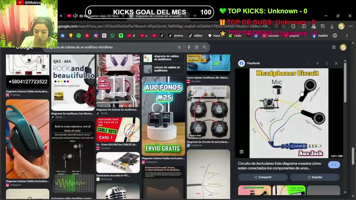The width and height of the screenshot is (356, 200).
Task: Open the 'market' Facebook bookmark
Action: click(x=320, y=36)
